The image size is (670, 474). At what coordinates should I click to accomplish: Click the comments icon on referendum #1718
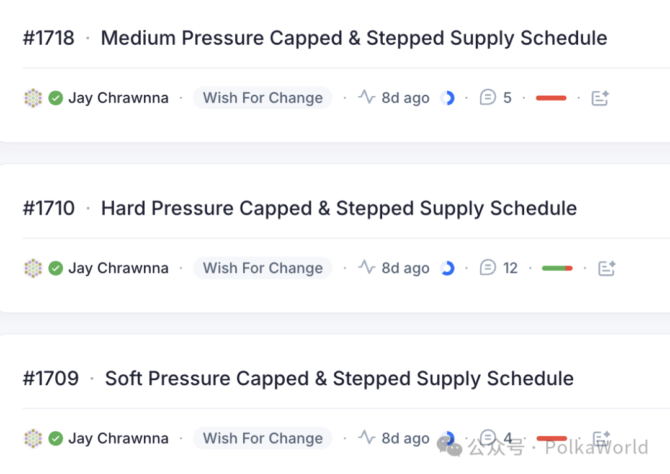[x=488, y=97]
